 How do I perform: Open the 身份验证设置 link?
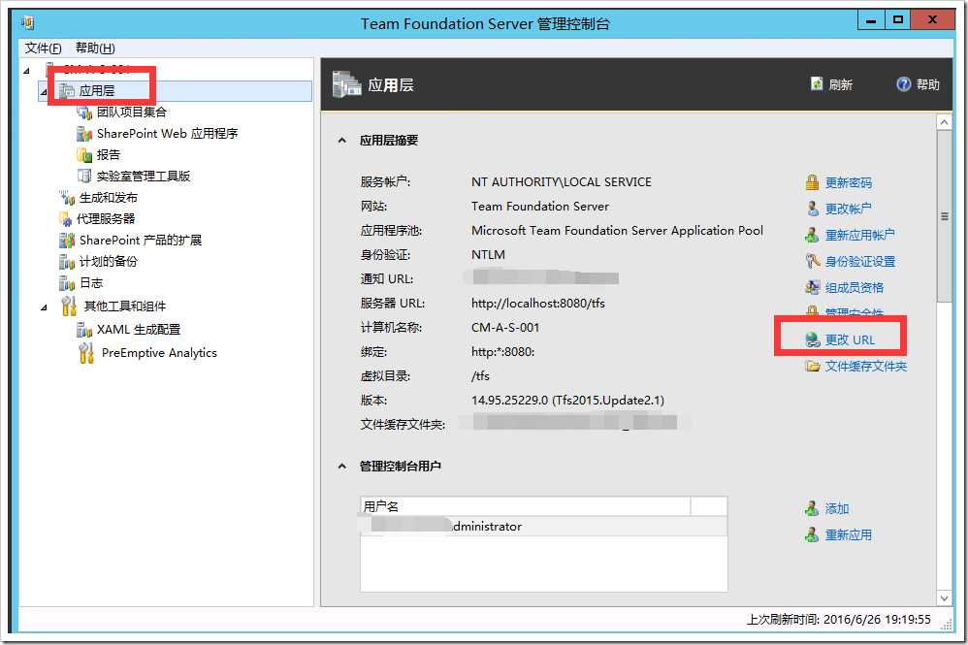(860, 262)
